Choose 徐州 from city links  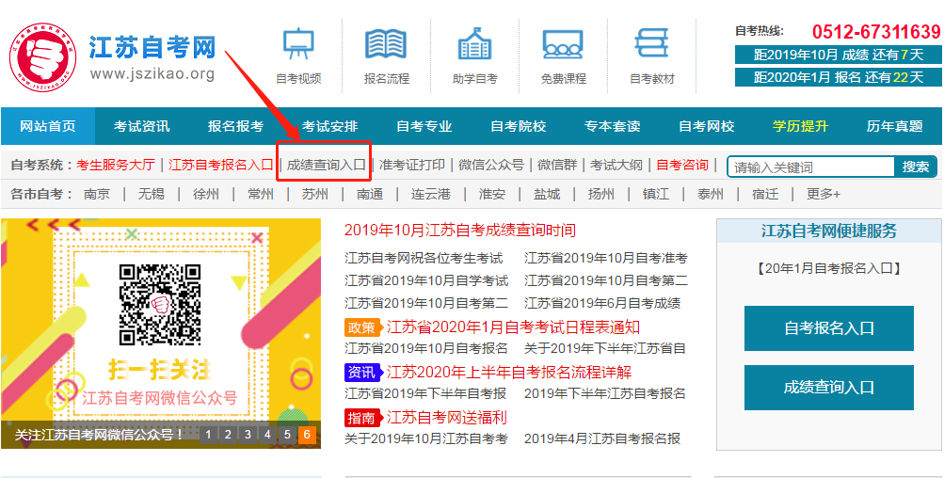(206, 195)
